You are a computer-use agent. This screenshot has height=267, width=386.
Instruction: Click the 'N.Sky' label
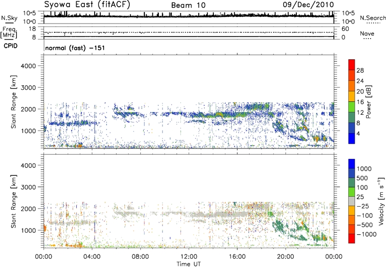click(9, 18)
